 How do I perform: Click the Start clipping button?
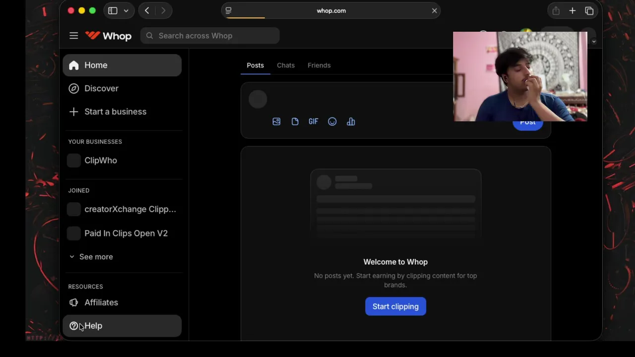pos(395,306)
